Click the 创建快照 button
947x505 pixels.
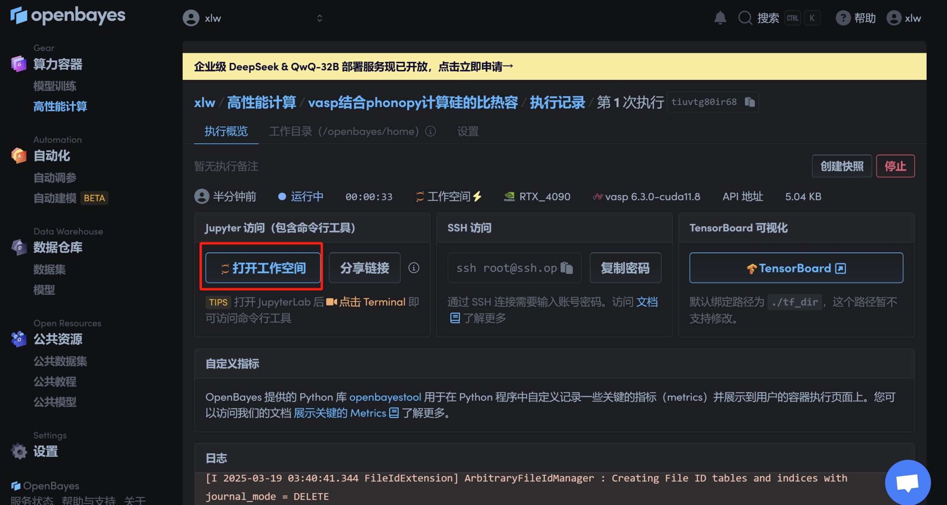tap(842, 166)
